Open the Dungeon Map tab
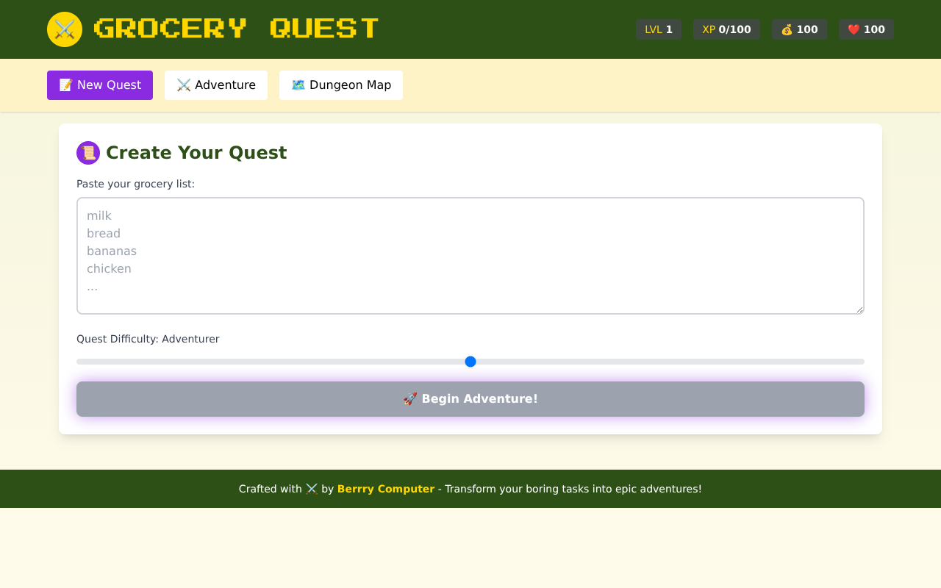This screenshot has height=588, width=941. tap(341, 85)
